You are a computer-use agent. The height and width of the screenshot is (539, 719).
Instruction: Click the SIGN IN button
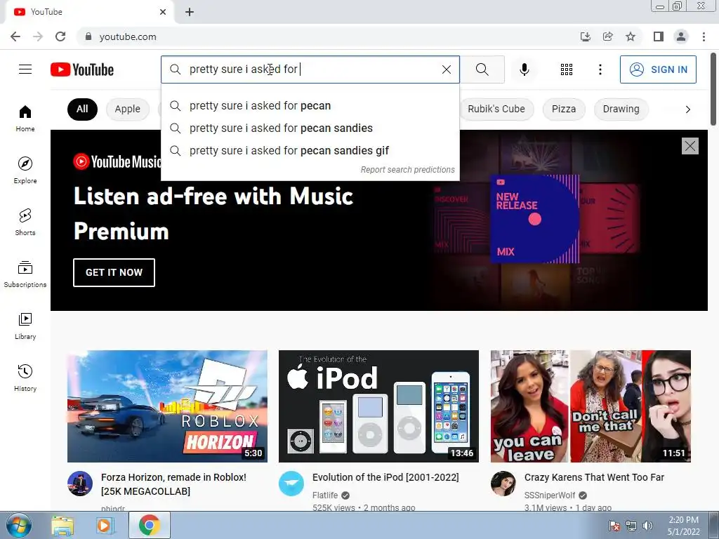[658, 69]
